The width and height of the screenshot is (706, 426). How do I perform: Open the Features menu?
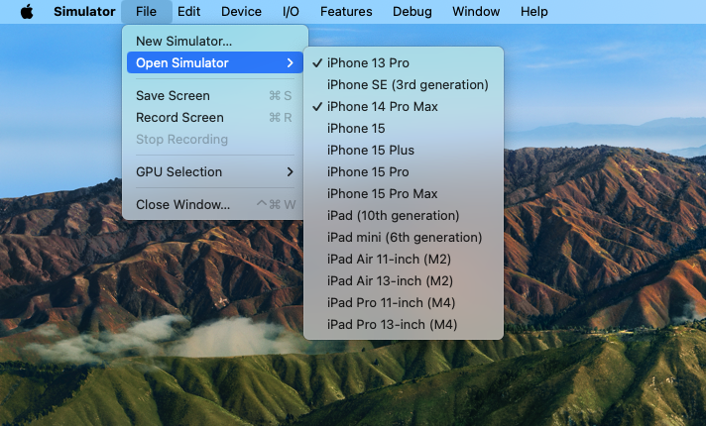pos(346,12)
